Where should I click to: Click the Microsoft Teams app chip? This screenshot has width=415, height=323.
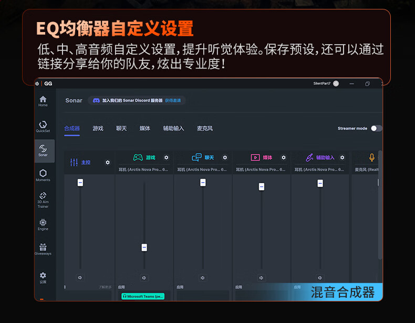pos(143,296)
